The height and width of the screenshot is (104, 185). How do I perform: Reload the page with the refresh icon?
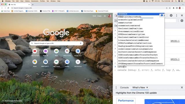(x=8, y=8)
